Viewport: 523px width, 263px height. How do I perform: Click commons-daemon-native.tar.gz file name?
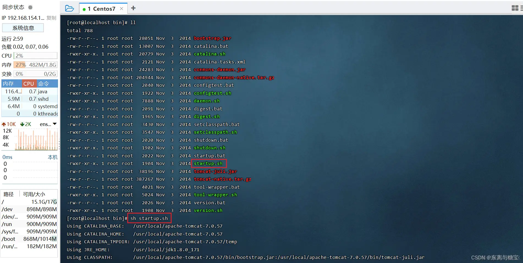[234, 77]
